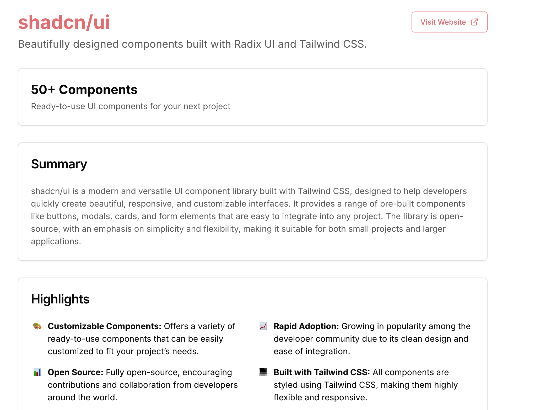Click the Summary section heading

[59, 164]
